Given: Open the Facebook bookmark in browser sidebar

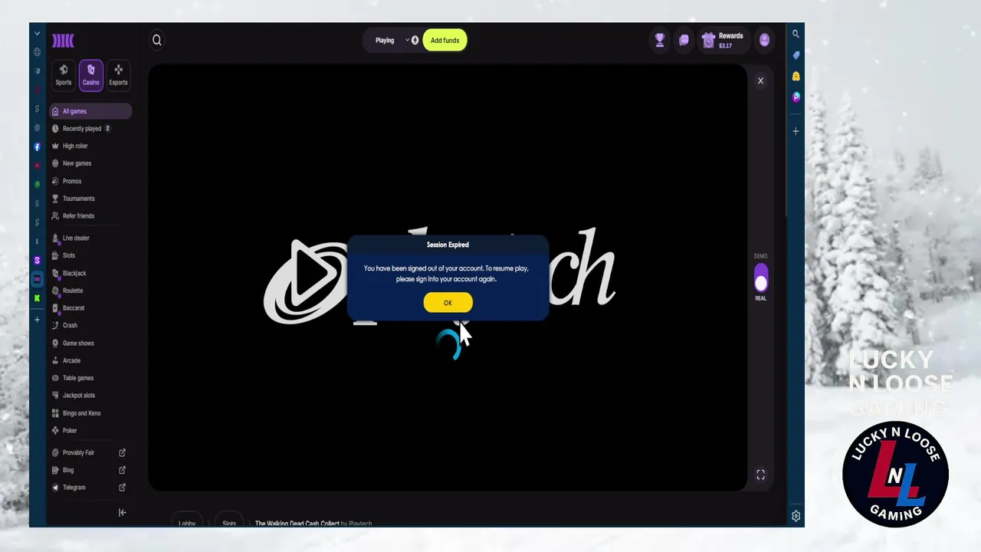Looking at the screenshot, I should [37, 146].
